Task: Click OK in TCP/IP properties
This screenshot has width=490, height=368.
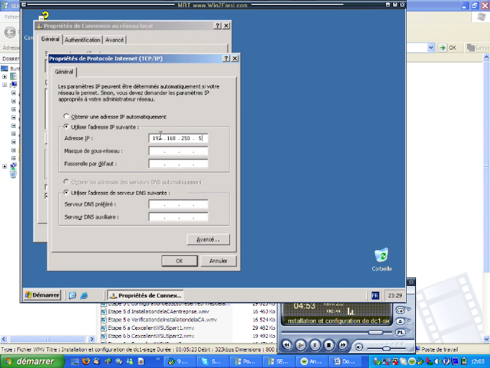Action: [x=180, y=261]
